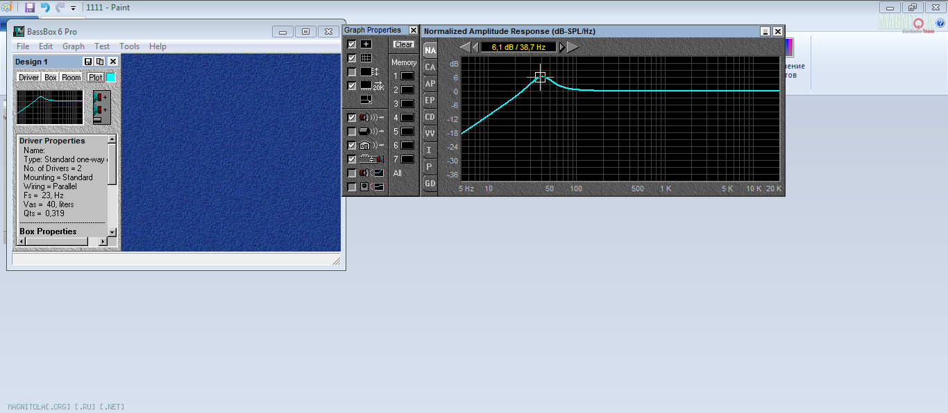
Task: Click the Save icon in Paint title bar
Action: point(29,8)
